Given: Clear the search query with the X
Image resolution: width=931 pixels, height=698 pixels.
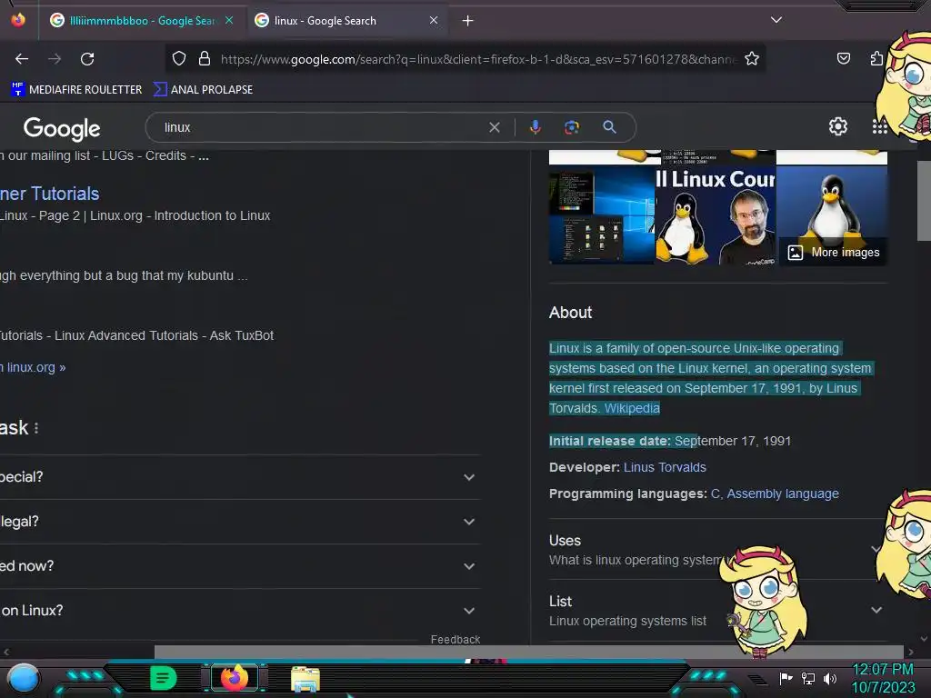Looking at the screenshot, I should pos(494,127).
